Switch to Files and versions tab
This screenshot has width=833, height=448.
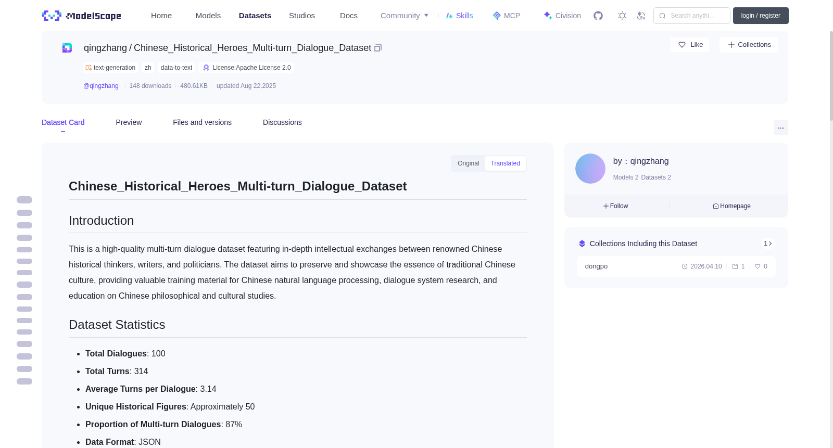pyautogui.click(x=202, y=122)
